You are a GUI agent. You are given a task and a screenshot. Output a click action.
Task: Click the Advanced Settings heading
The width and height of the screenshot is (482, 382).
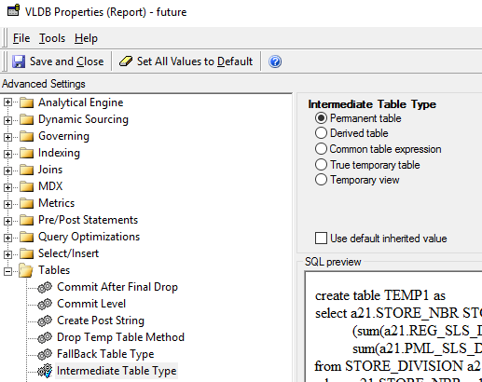(44, 84)
